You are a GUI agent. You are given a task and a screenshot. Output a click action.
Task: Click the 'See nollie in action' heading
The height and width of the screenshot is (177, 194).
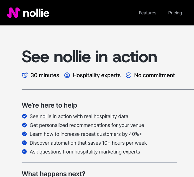pyautogui.click(x=89, y=57)
